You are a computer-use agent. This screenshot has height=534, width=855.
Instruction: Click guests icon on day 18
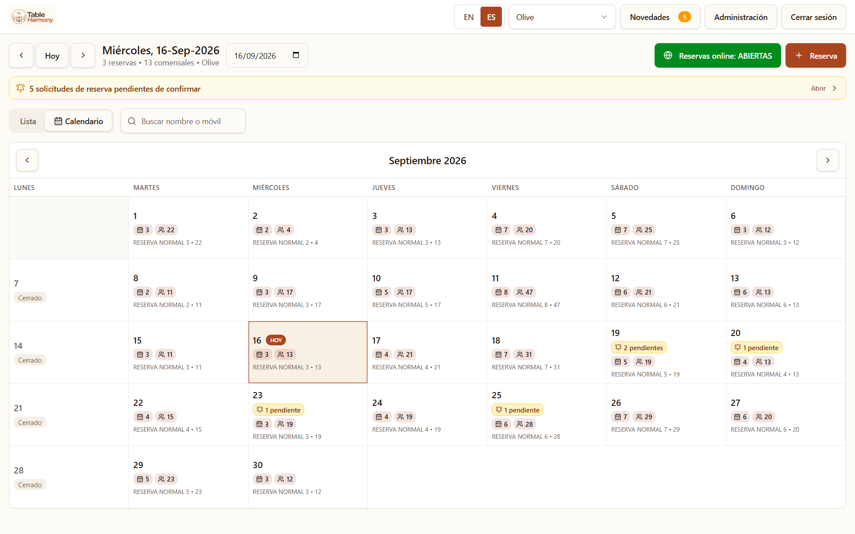[520, 355]
